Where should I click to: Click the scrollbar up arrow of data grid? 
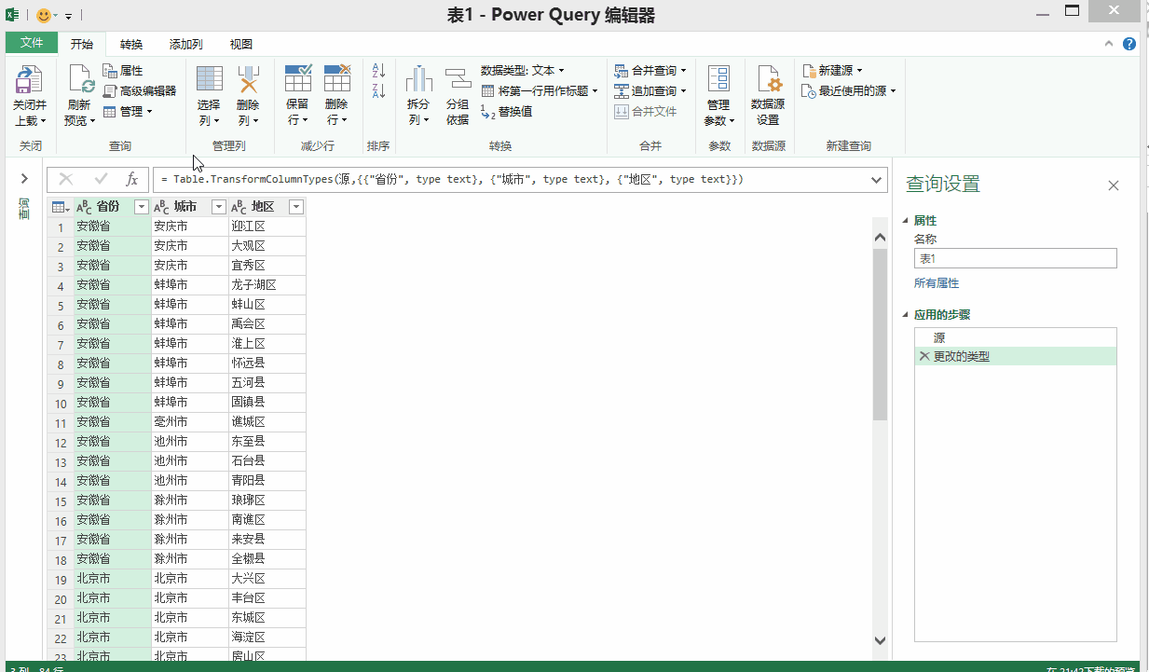pos(881,239)
